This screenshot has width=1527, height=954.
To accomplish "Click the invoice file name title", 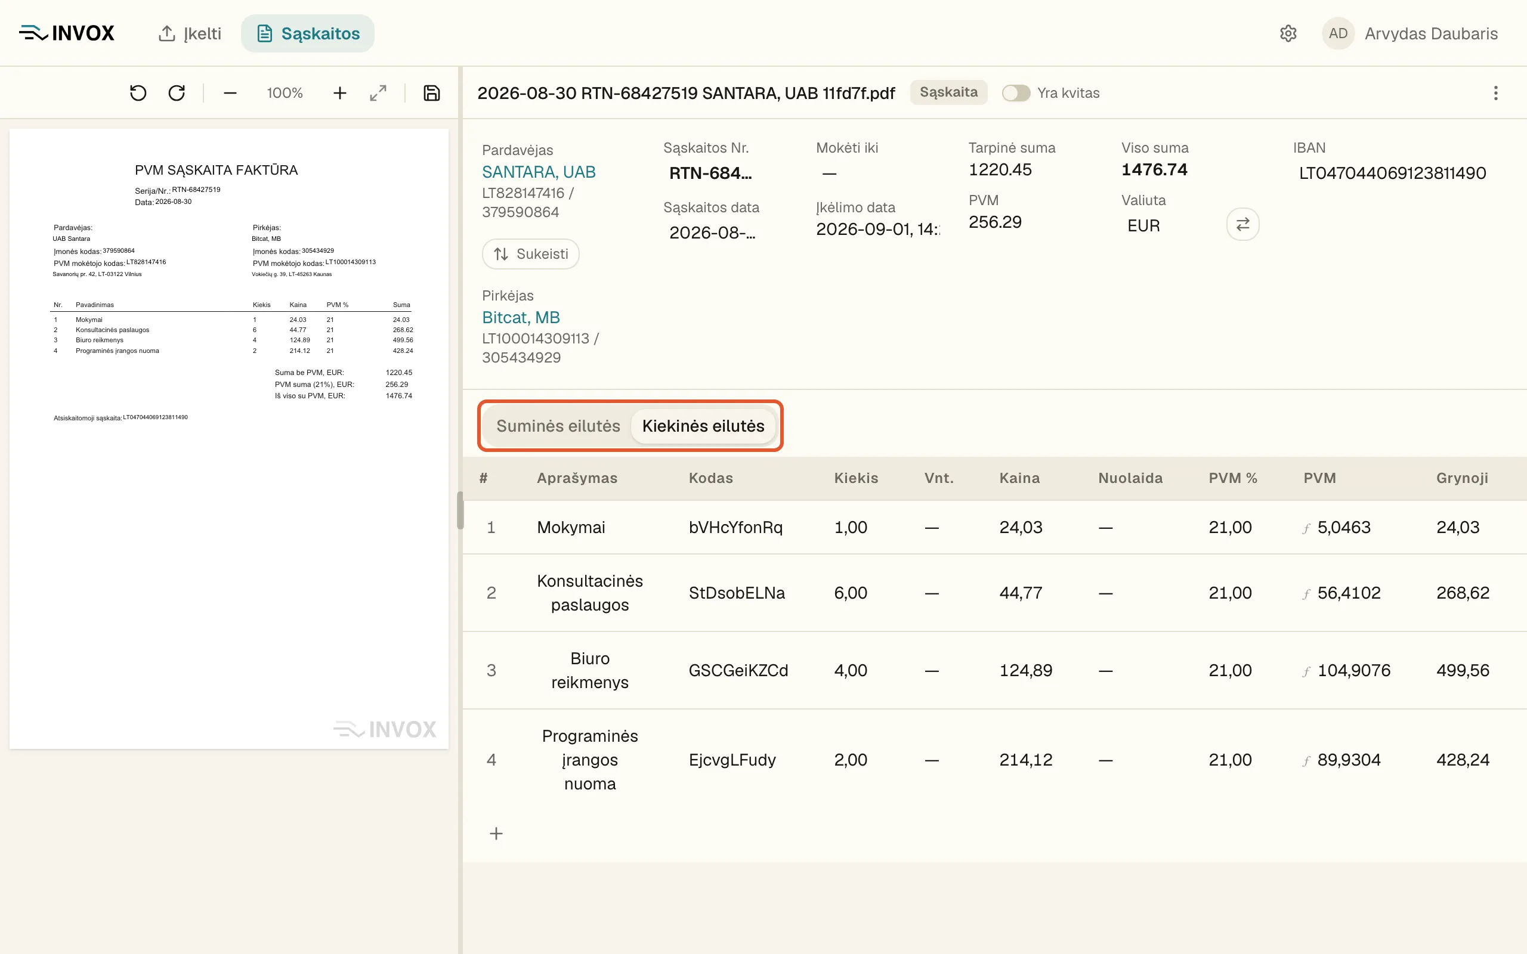I will [x=686, y=94].
